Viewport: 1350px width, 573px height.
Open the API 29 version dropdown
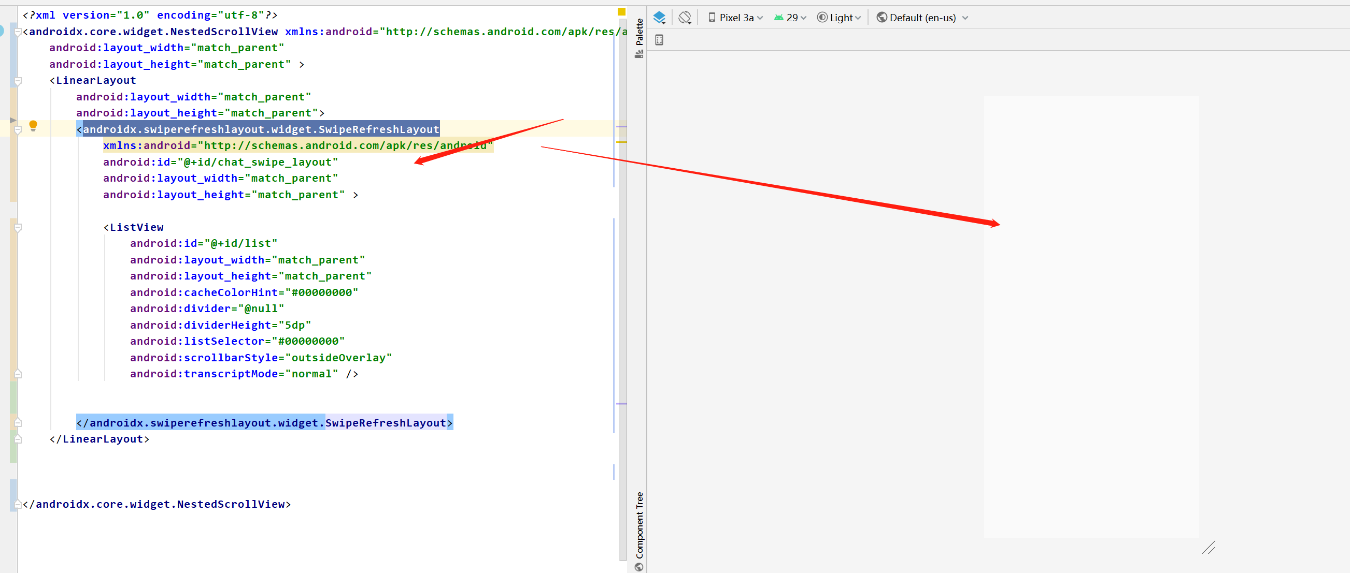pyautogui.click(x=790, y=18)
